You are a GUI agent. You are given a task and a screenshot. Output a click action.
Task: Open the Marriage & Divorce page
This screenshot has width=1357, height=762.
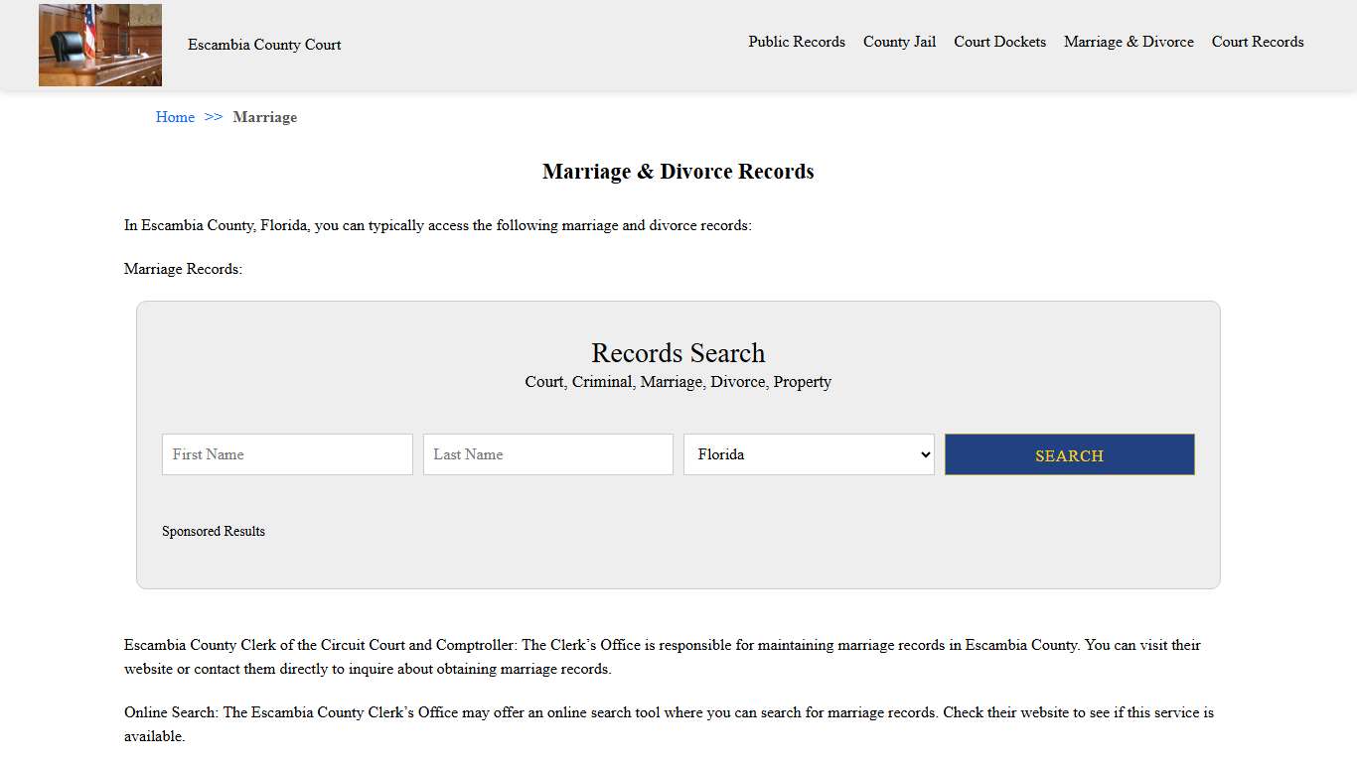point(1129,42)
